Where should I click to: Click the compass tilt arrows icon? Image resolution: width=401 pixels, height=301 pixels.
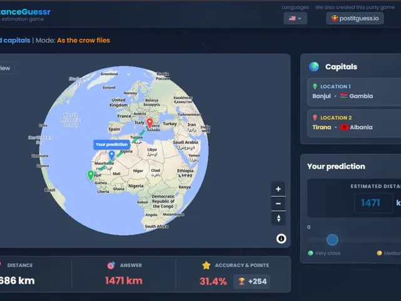(278, 218)
